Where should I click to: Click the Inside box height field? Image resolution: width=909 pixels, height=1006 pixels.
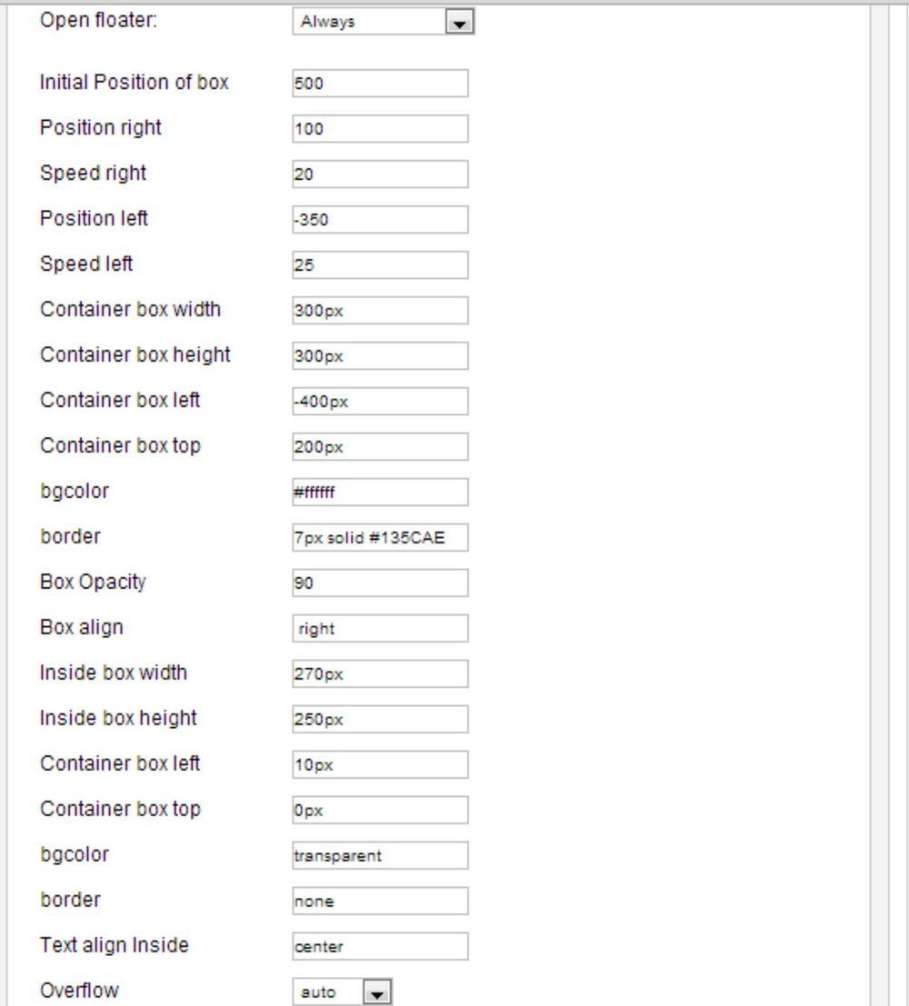click(x=380, y=719)
